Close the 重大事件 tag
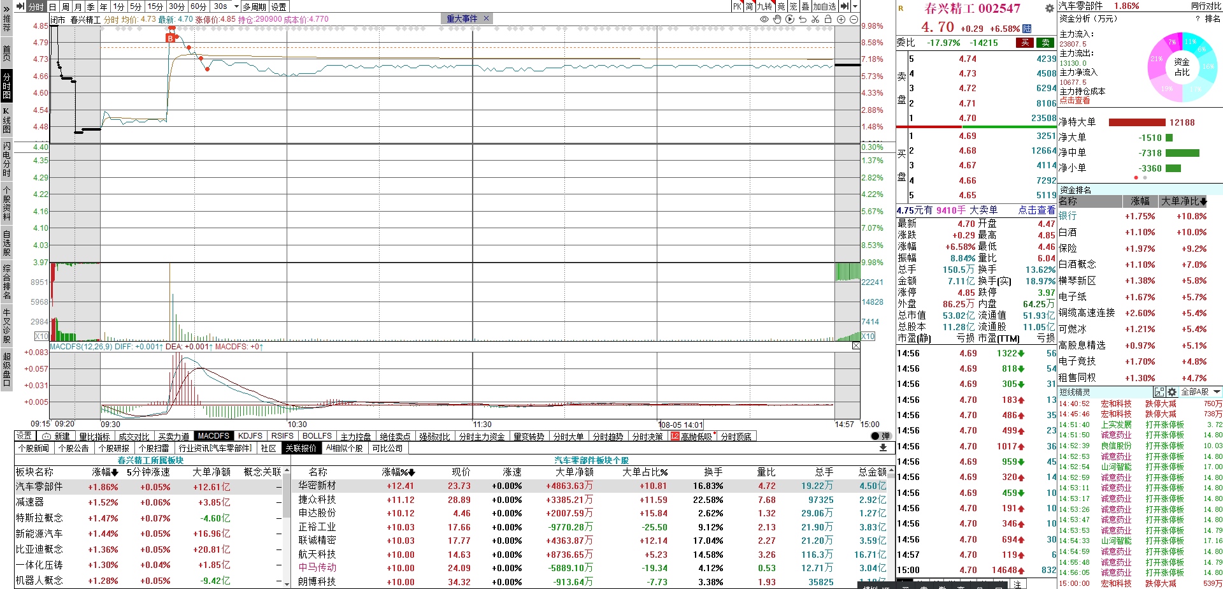1223x589 pixels. coord(486,18)
